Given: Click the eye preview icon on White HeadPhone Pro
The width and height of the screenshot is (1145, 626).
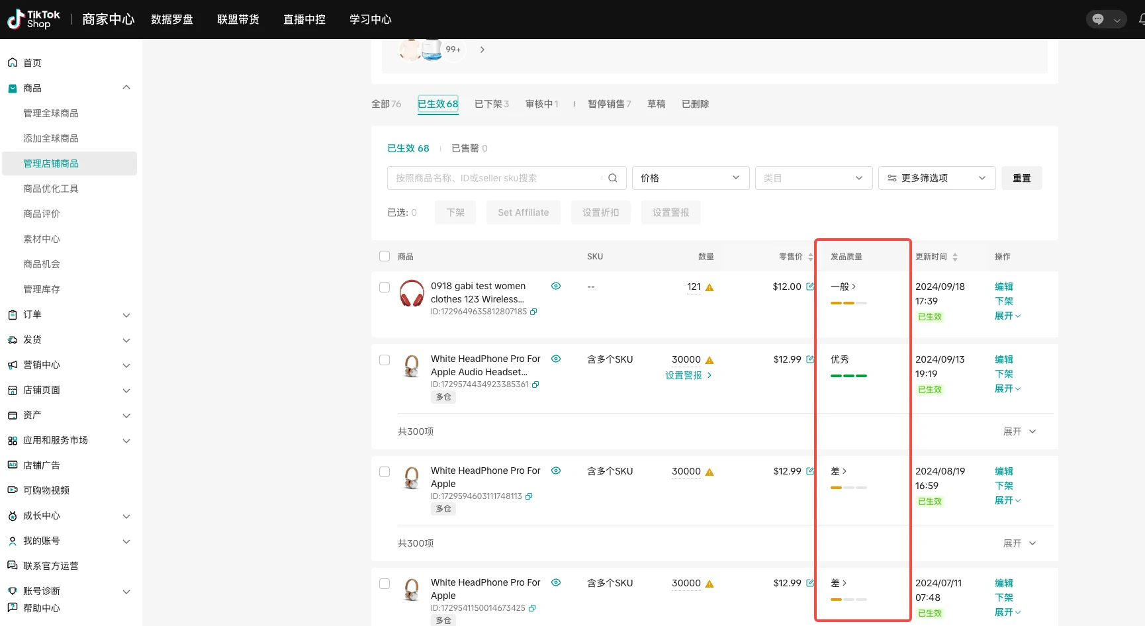Looking at the screenshot, I should [556, 359].
